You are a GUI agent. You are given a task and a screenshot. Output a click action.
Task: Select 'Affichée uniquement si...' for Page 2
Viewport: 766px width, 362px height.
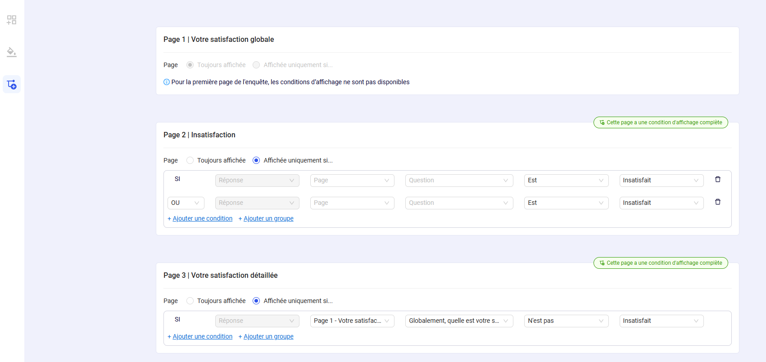click(256, 160)
